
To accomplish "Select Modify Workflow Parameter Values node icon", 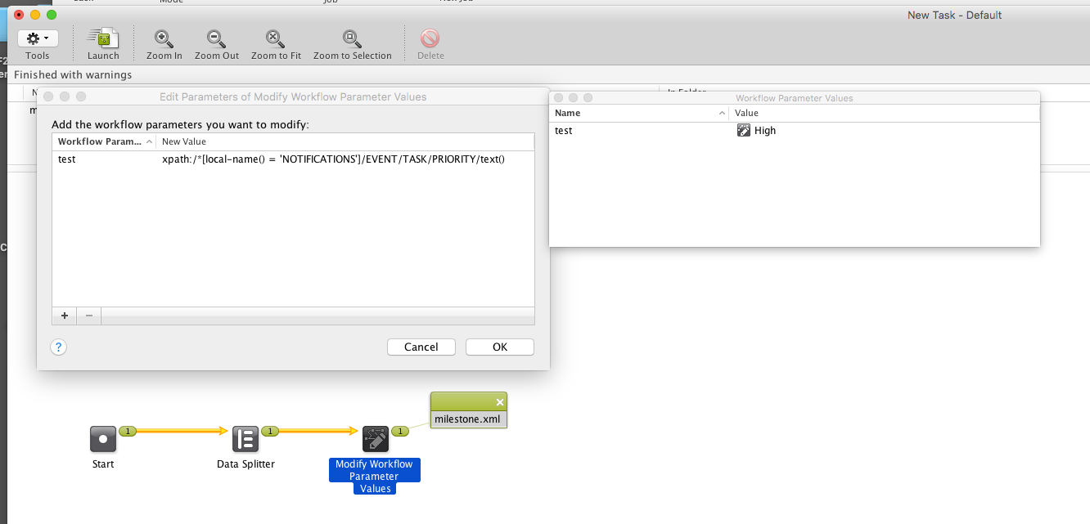I will [x=375, y=439].
